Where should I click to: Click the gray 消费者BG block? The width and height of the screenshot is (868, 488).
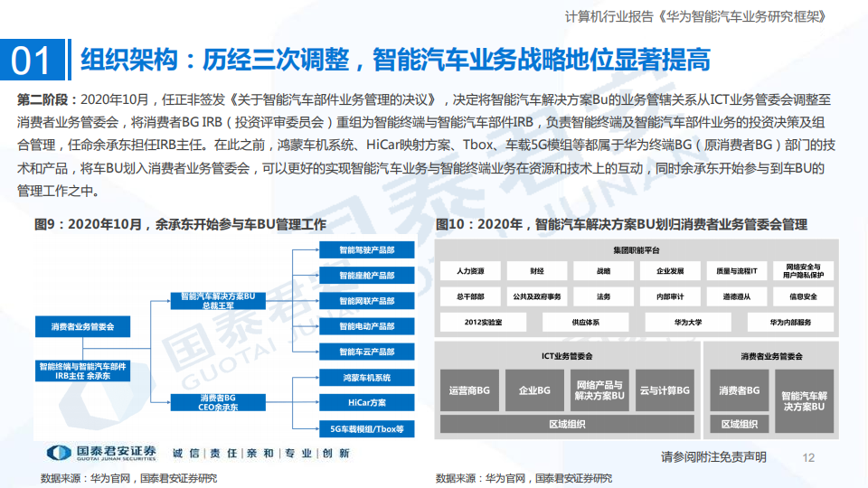tap(740, 390)
